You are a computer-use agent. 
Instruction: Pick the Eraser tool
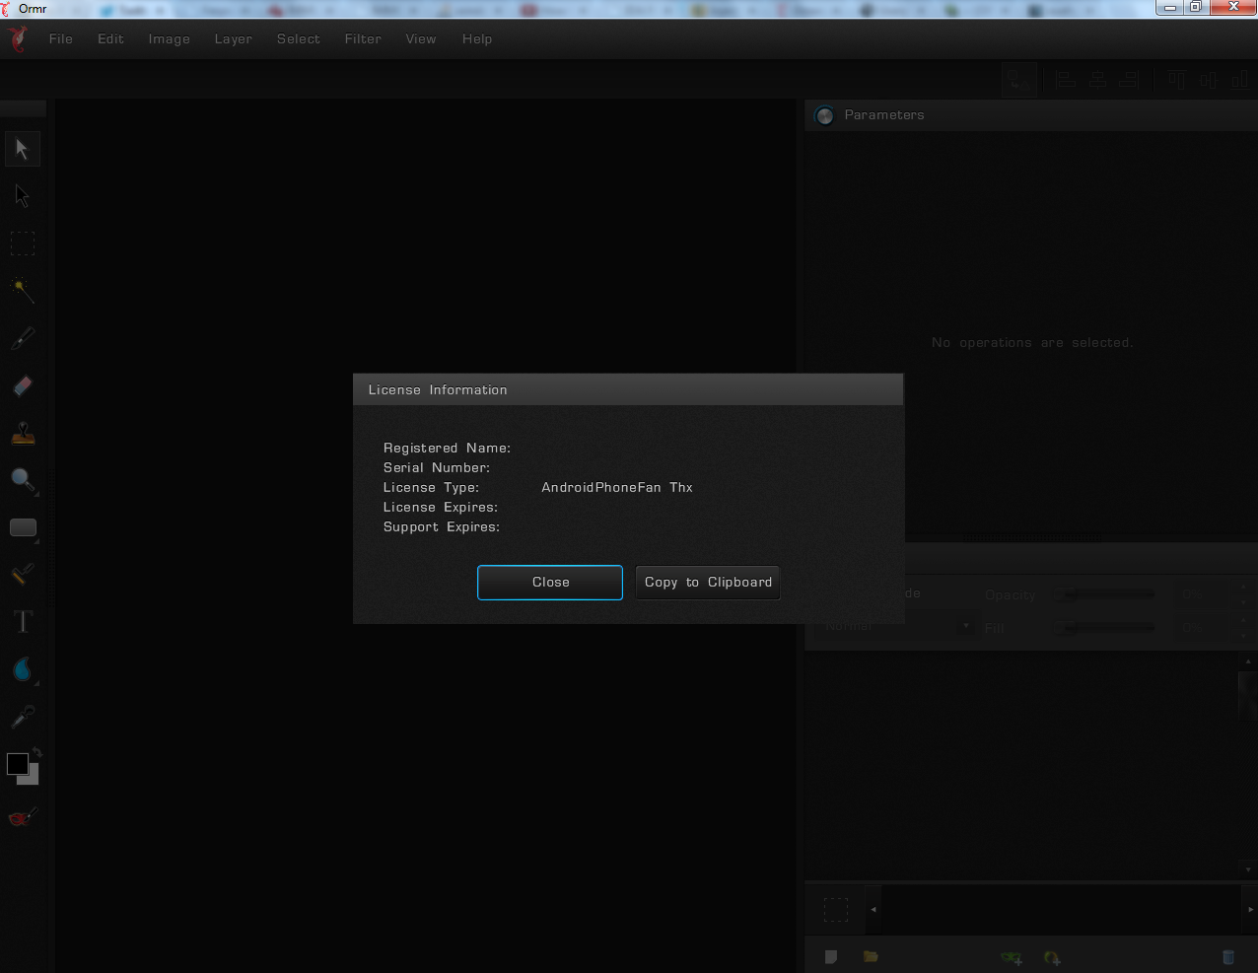point(23,385)
